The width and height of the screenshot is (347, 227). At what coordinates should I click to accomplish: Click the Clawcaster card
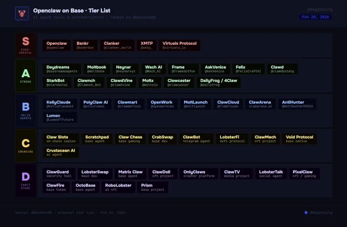point(179,82)
